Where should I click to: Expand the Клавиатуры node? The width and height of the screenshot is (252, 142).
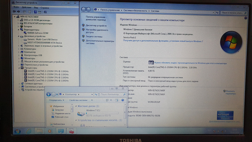pos(19,49)
